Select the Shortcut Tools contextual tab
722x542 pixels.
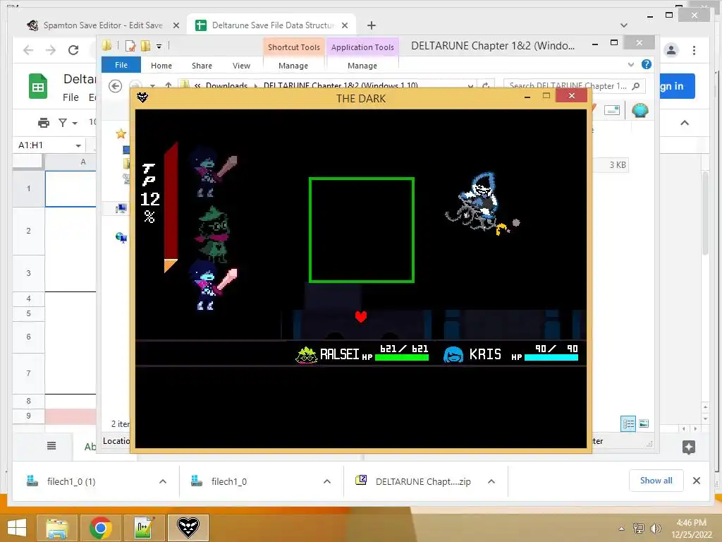294,47
